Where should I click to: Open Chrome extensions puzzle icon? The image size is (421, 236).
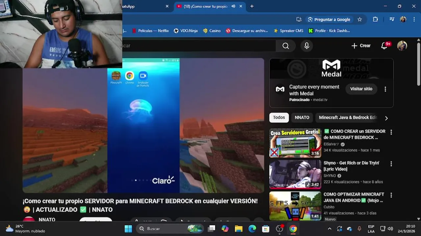click(375, 19)
